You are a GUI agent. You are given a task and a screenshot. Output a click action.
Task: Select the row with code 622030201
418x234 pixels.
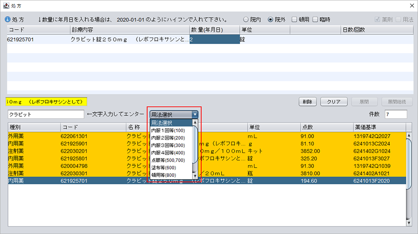tap(207, 151)
